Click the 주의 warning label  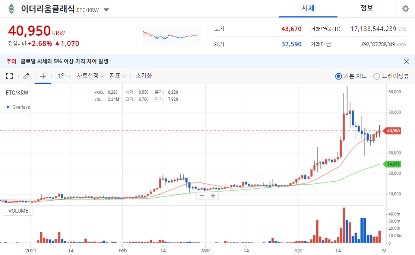pos(11,61)
